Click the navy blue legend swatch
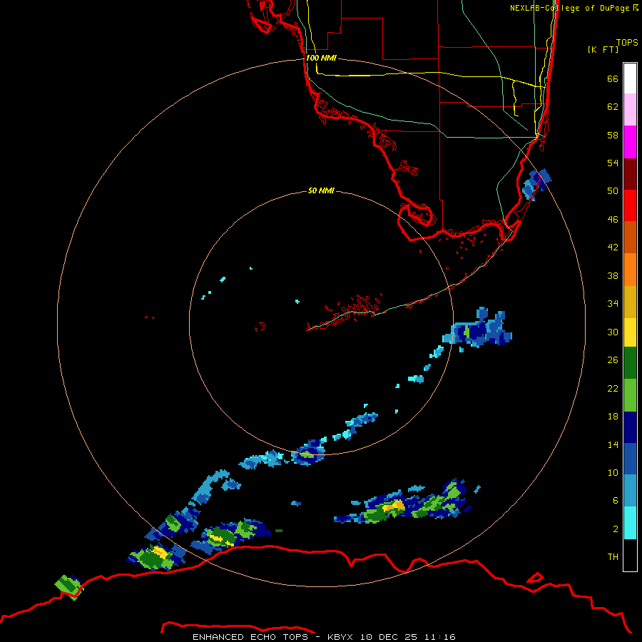 630,427
